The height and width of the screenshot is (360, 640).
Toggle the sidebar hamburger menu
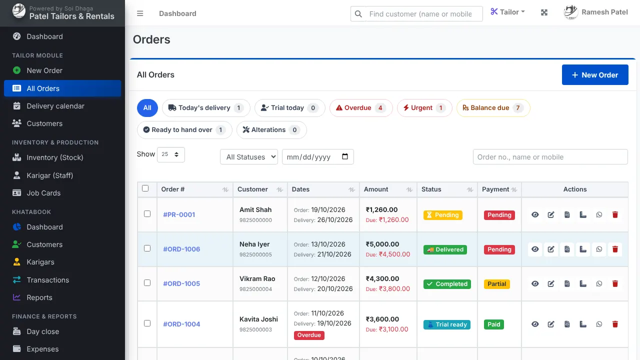[x=140, y=13]
